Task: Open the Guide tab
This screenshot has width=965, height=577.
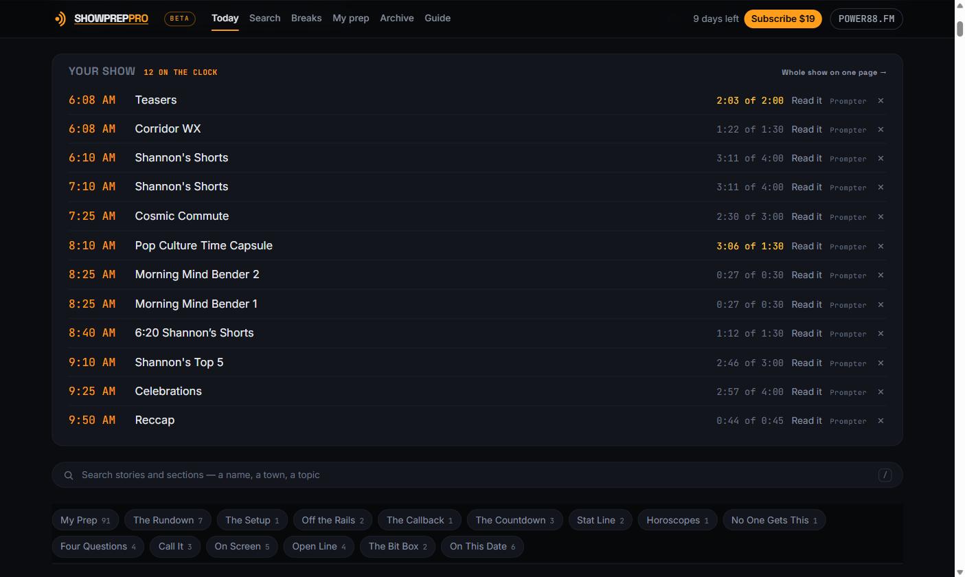Action: click(x=438, y=19)
